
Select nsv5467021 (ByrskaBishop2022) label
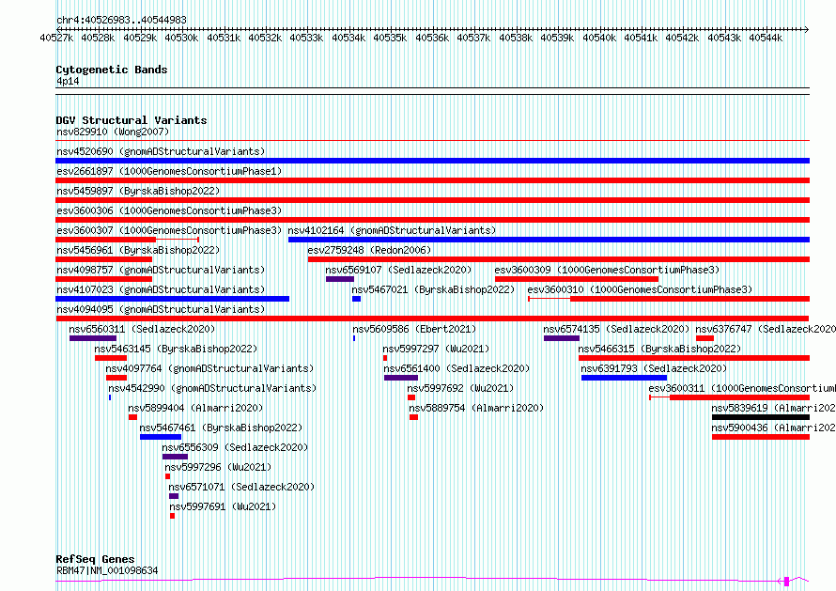(x=433, y=289)
